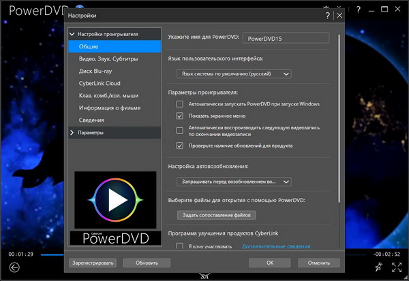Click the pin icon in the player bar
The image size is (409, 281).
[378, 267]
